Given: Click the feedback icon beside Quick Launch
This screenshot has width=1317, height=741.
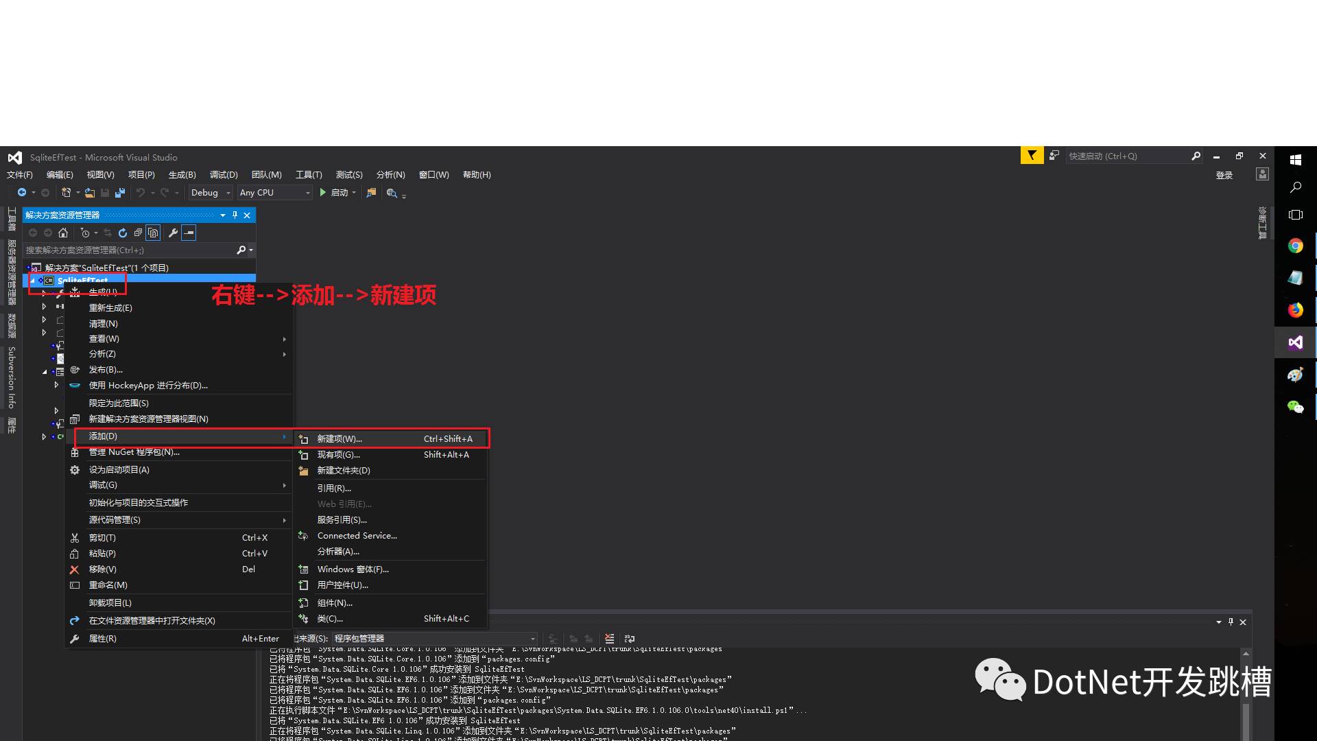Looking at the screenshot, I should 1054,156.
